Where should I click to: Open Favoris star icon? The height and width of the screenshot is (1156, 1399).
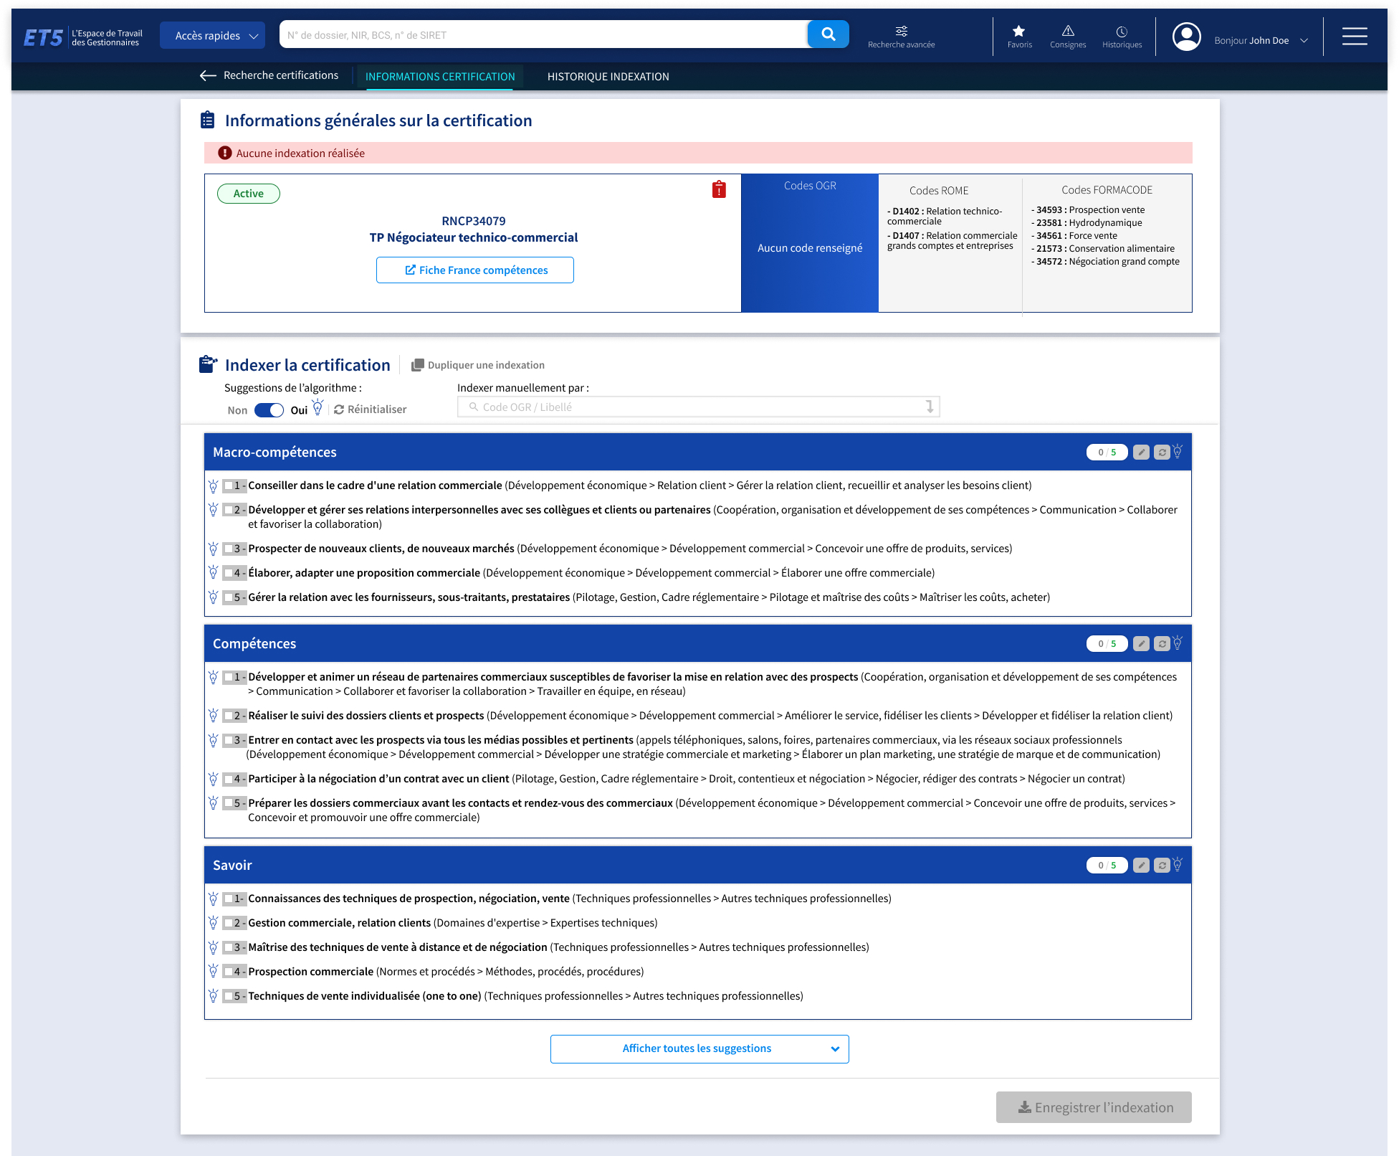(x=1018, y=36)
